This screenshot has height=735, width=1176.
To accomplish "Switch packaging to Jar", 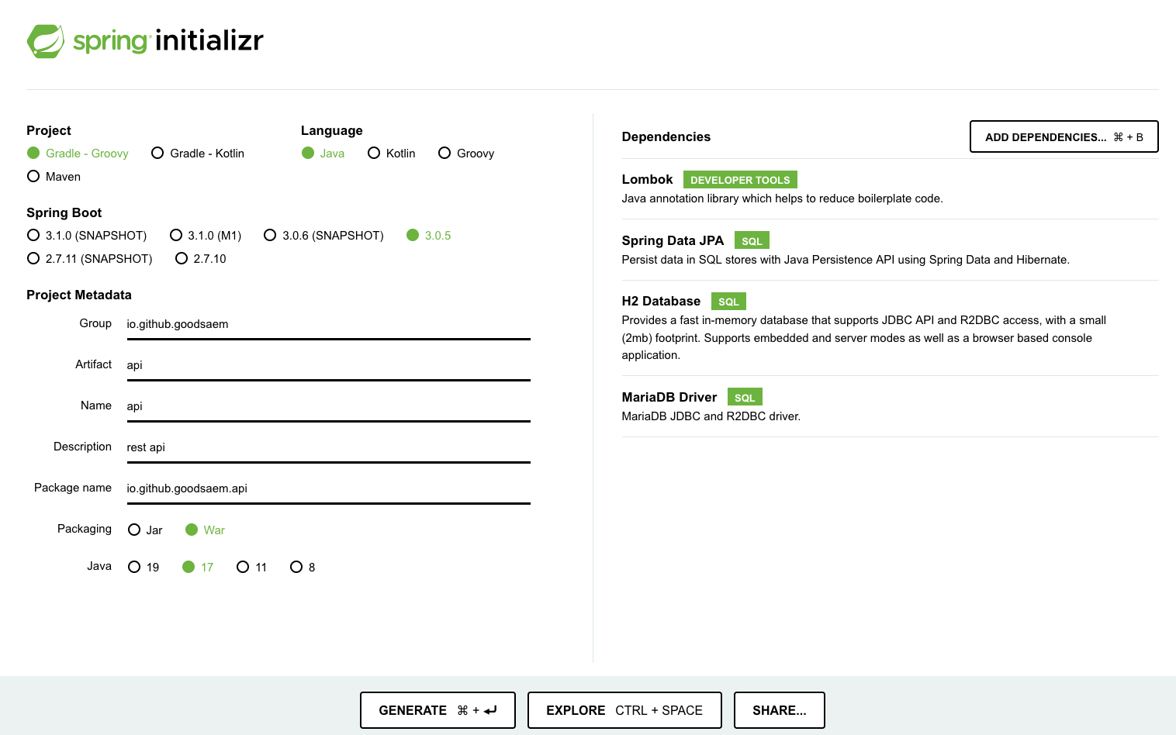I will click(x=145, y=530).
